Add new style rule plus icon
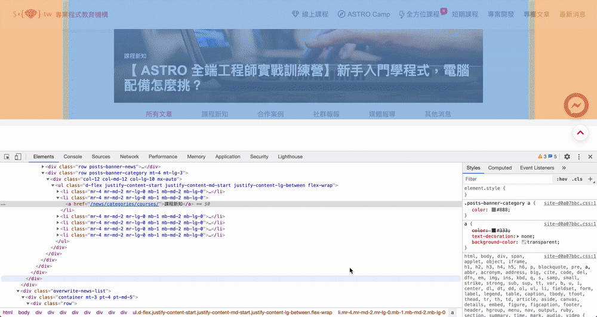The image size is (597, 317). tap(590, 179)
